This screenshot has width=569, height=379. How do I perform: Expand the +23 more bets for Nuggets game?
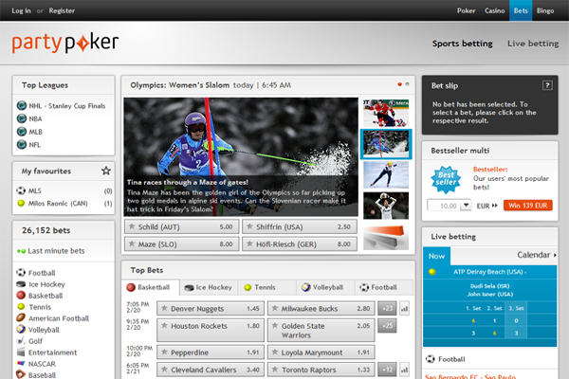pyautogui.click(x=387, y=308)
